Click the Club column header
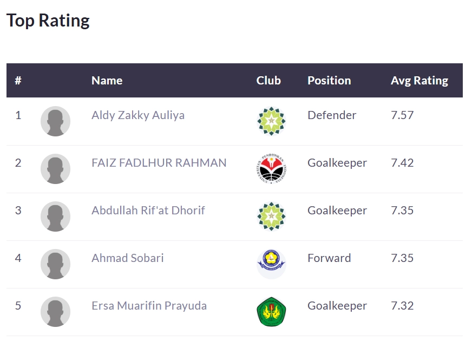This screenshot has height=341, width=472. point(268,81)
